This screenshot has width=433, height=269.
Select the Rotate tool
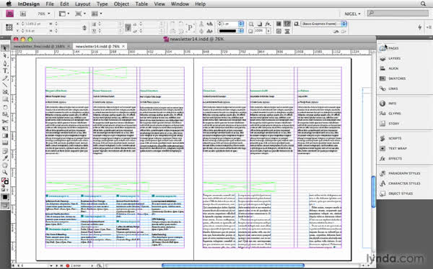5,107
